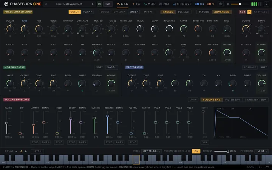
Task: Toggle the LATCH button
Action: [x=37, y=151]
